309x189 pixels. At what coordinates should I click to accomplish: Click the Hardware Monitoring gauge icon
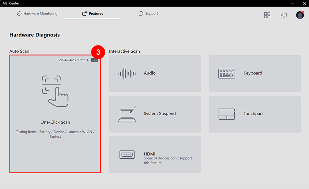(x=19, y=14)
